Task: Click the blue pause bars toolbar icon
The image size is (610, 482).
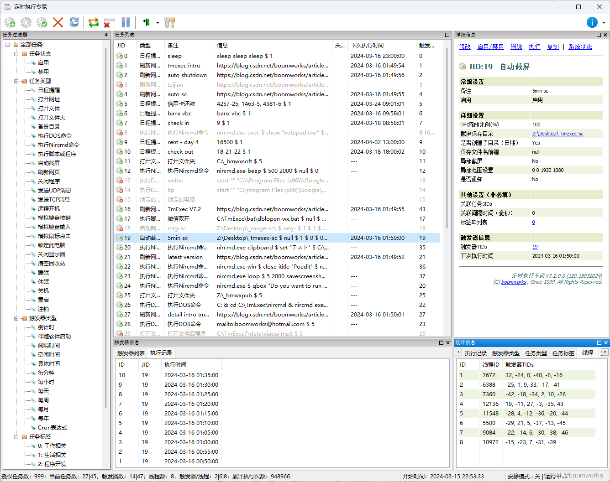Action: click(x=126, y=22)
